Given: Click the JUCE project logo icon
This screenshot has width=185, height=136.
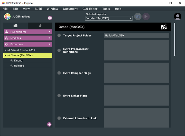Looking at the screenshot, I should [x=7, y=16].
